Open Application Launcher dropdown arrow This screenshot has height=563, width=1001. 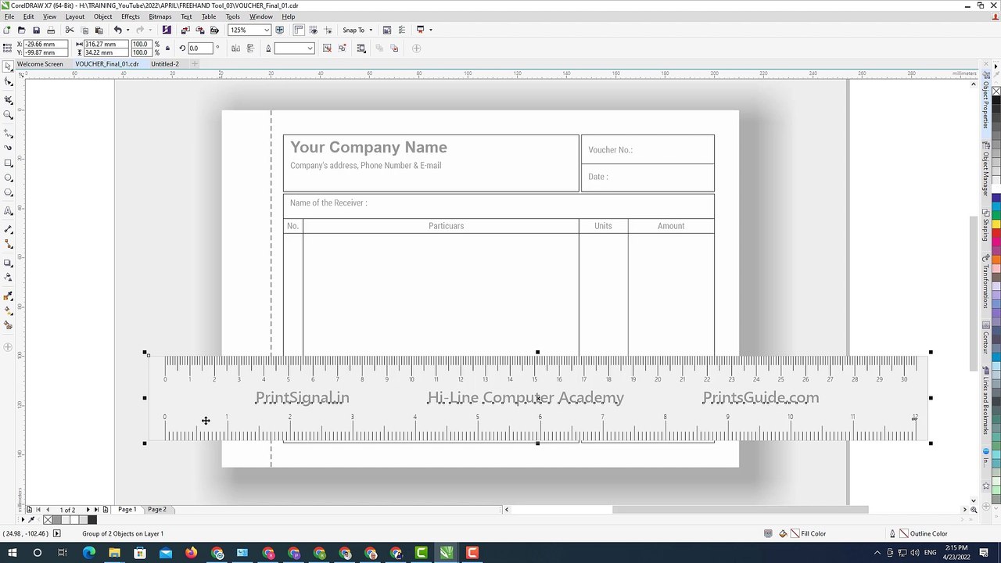click(430, 30)
